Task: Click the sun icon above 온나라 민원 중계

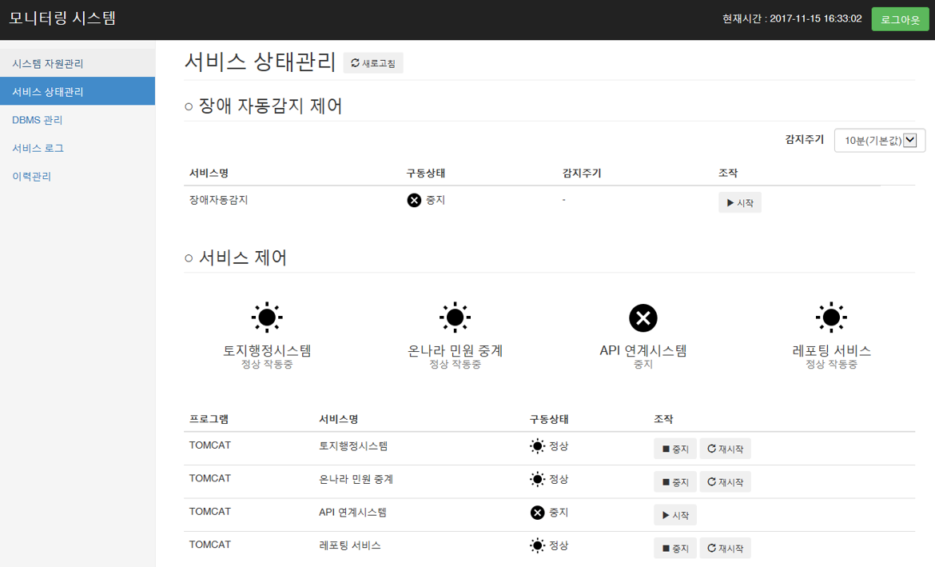Action: [455, 317]
